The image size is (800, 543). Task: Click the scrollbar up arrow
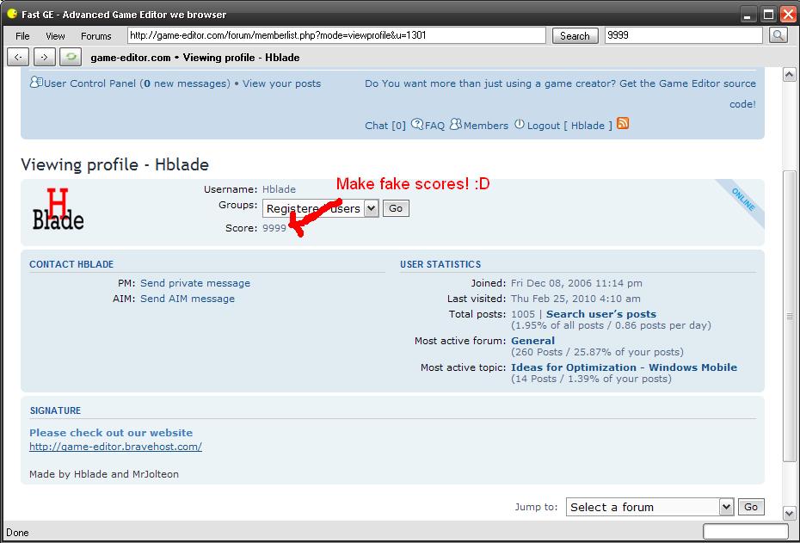pyautogui.click(x=790, y=75)
